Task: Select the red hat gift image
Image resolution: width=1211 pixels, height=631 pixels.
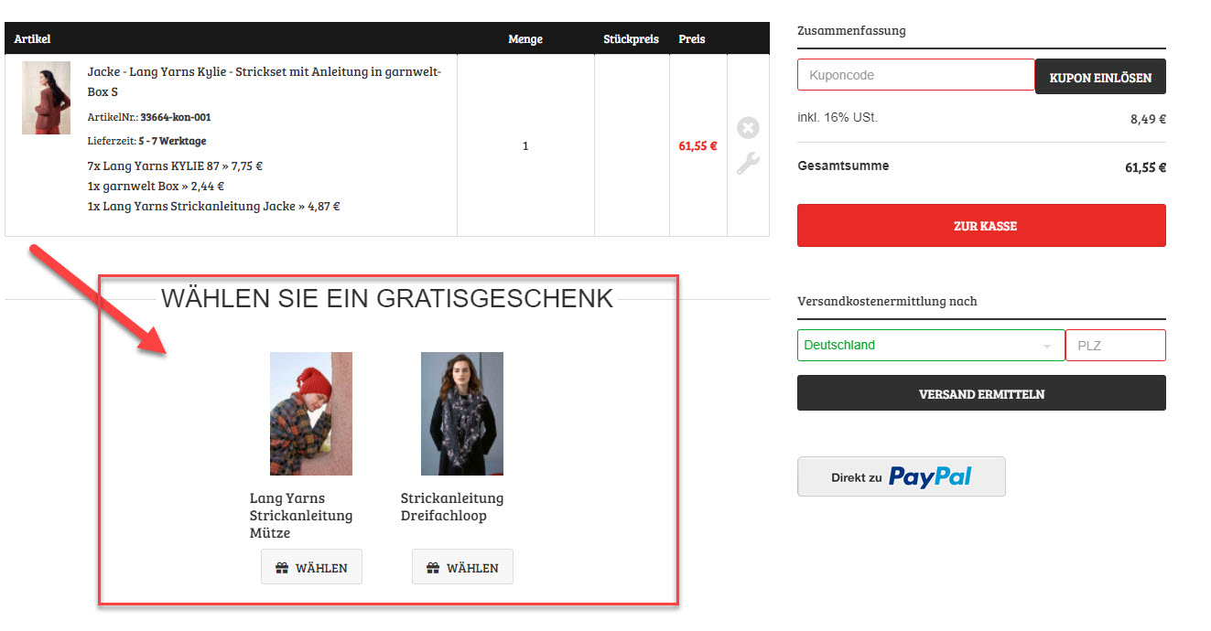Action: point(311,413)
